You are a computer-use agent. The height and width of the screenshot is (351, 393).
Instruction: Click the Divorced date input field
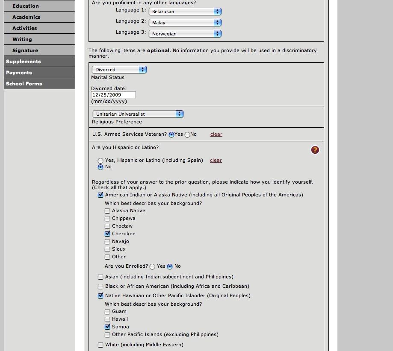point(113,95)
